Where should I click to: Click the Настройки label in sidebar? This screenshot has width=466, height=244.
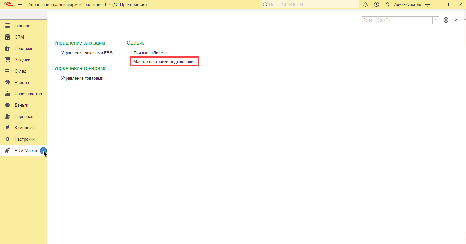25,139
